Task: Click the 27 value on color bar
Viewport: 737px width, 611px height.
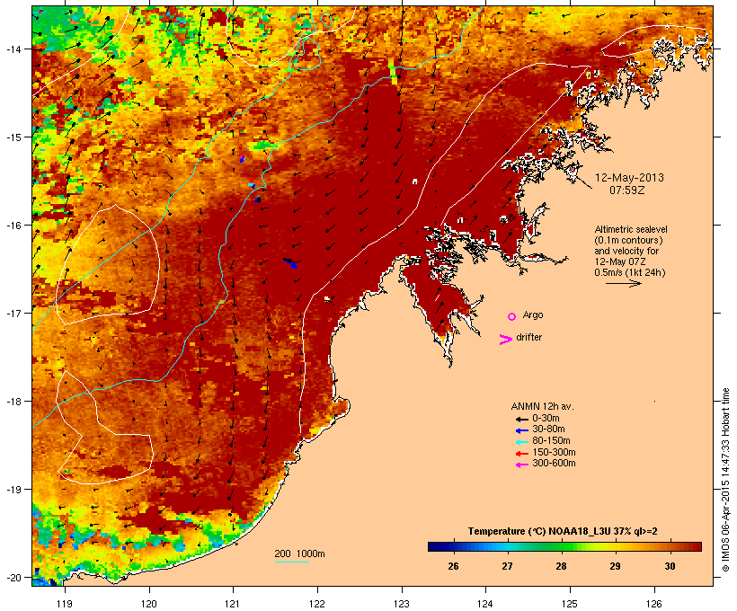Action: pos(507,566)
